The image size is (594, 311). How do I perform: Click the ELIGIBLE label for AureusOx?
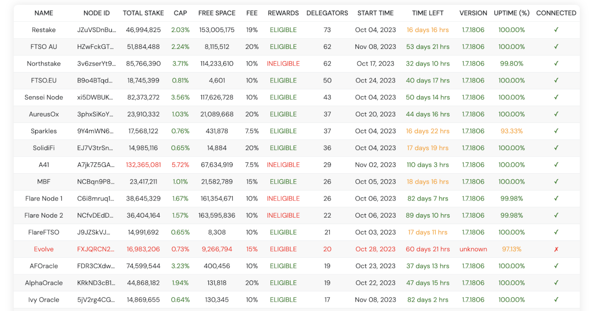click(283, 114)
